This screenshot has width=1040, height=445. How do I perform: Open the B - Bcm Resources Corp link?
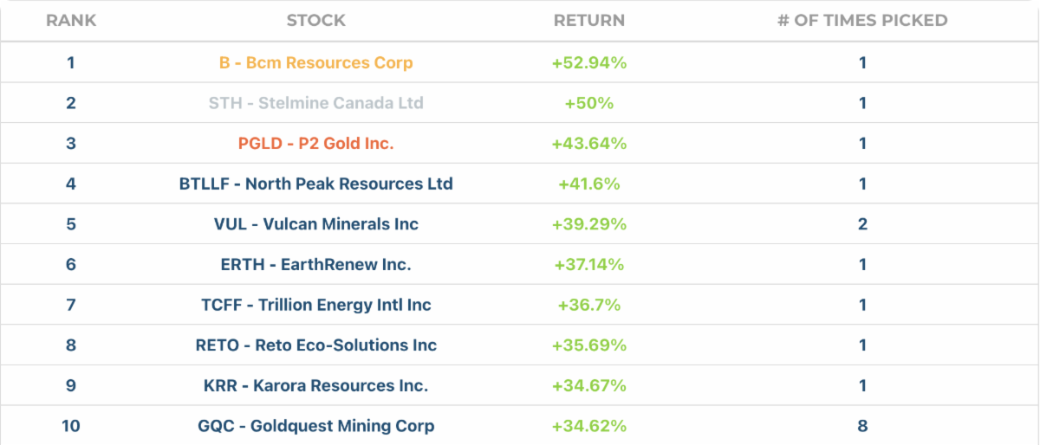[315, 63]
